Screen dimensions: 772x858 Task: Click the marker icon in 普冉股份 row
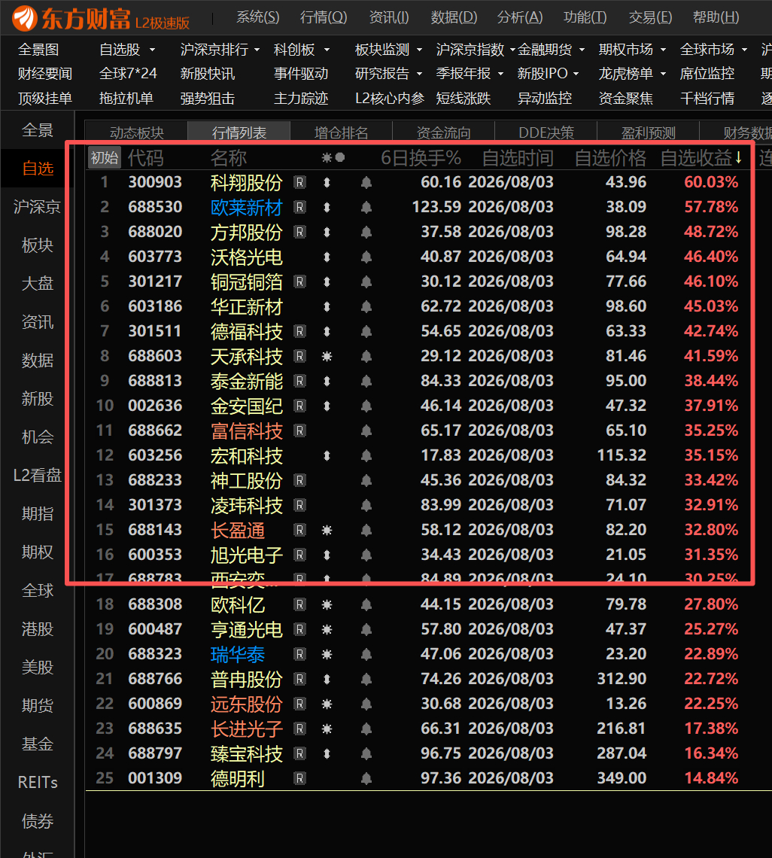327,680
